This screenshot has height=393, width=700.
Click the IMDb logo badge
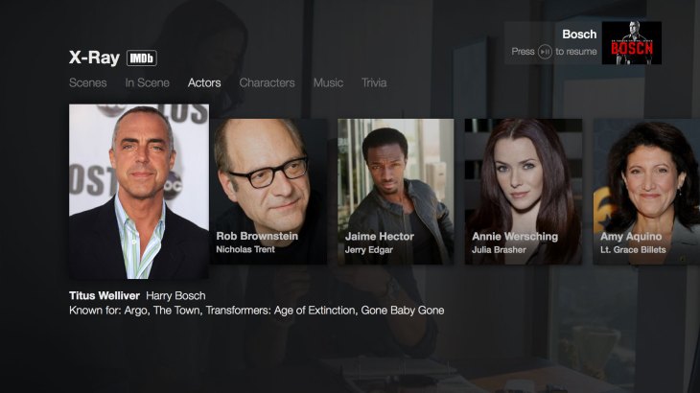[142, 58]
